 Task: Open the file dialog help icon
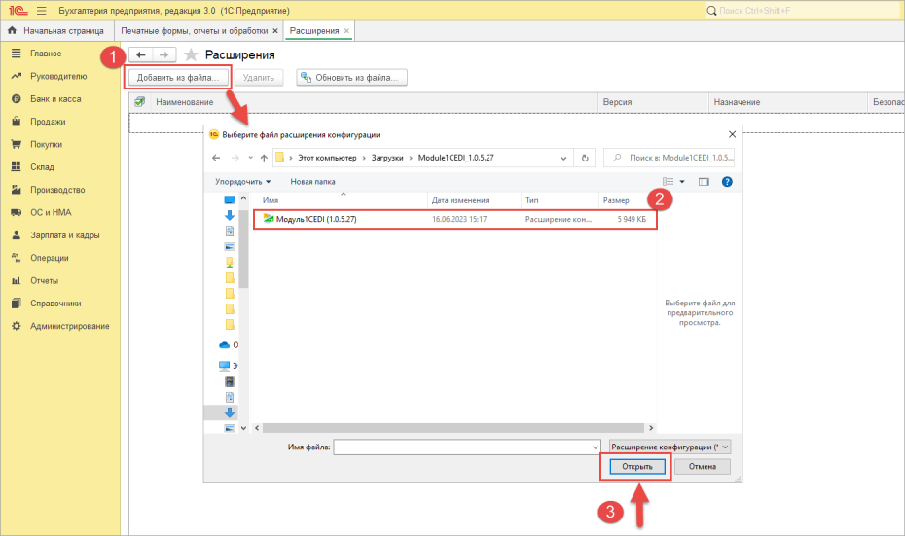point(727,182)
